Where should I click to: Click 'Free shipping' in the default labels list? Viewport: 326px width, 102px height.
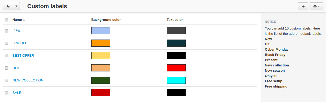pyautogui.click(x=276, y=86)
